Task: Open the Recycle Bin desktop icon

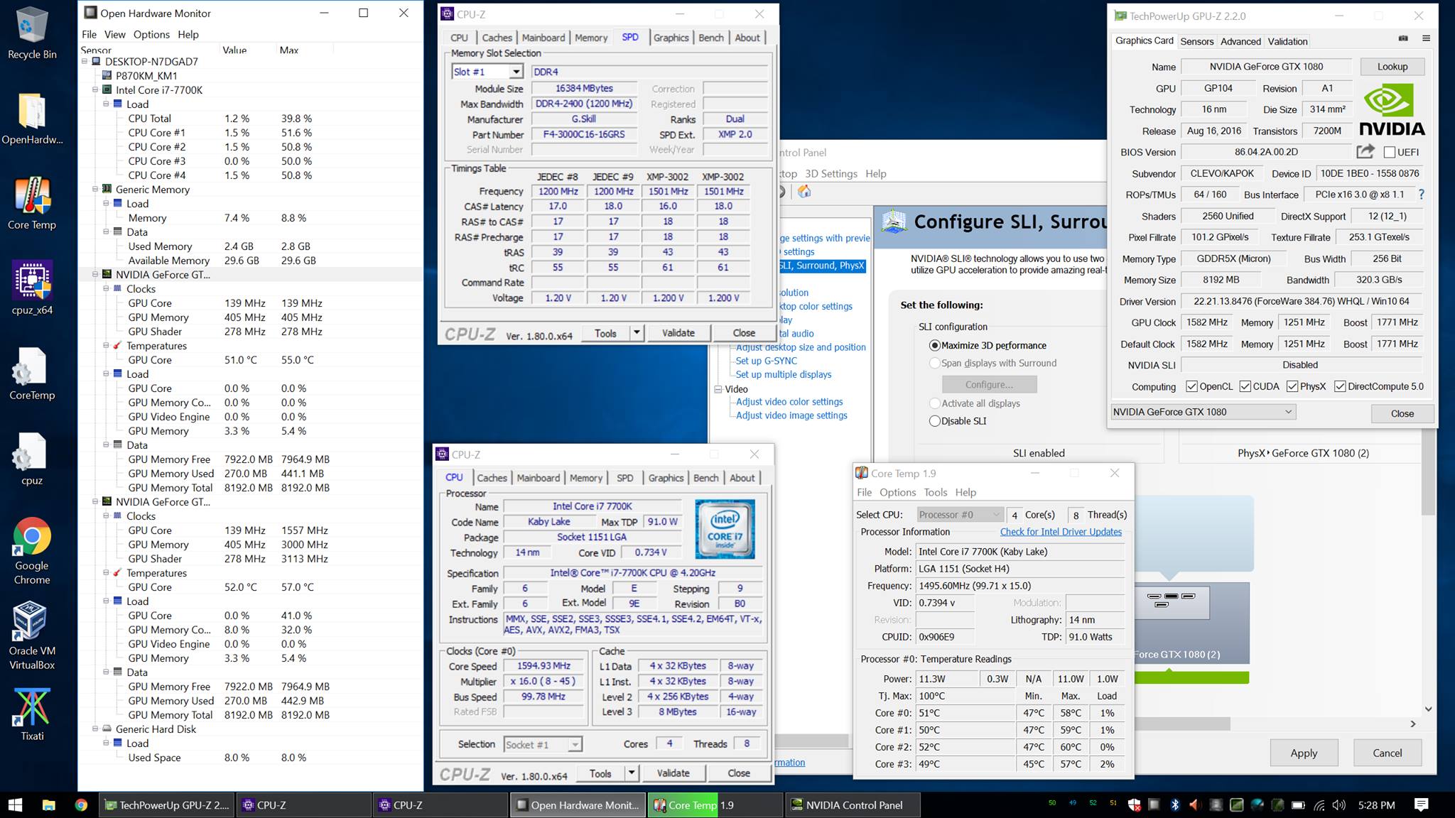Action: pyautogui.click(x=31, y=34)
